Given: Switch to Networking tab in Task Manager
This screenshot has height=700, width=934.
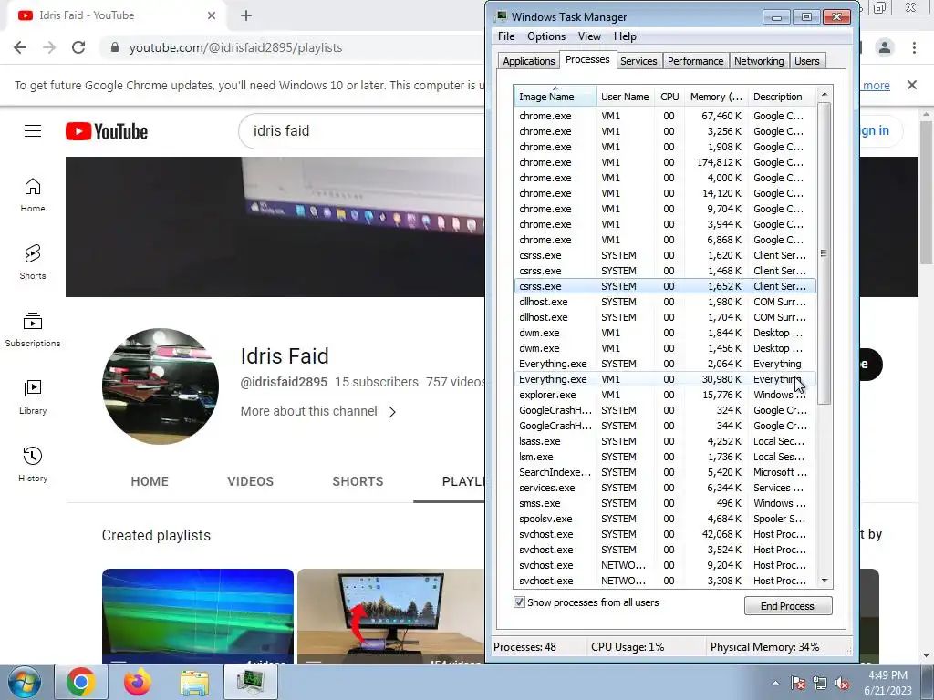Looking at the screenshot, I should click(x=759, y=61).
